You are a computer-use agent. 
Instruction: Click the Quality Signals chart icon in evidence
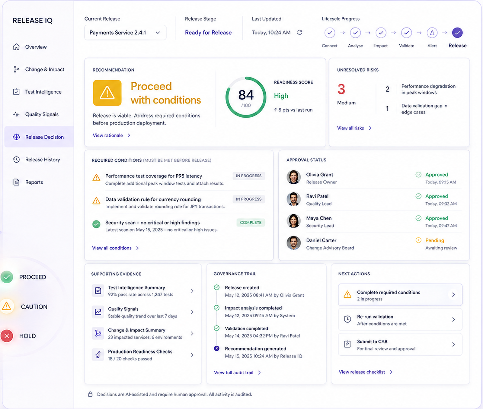98,312
